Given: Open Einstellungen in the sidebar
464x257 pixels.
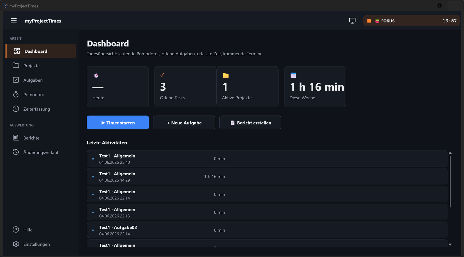Looking at the screenshot, I should click(41, 244).
